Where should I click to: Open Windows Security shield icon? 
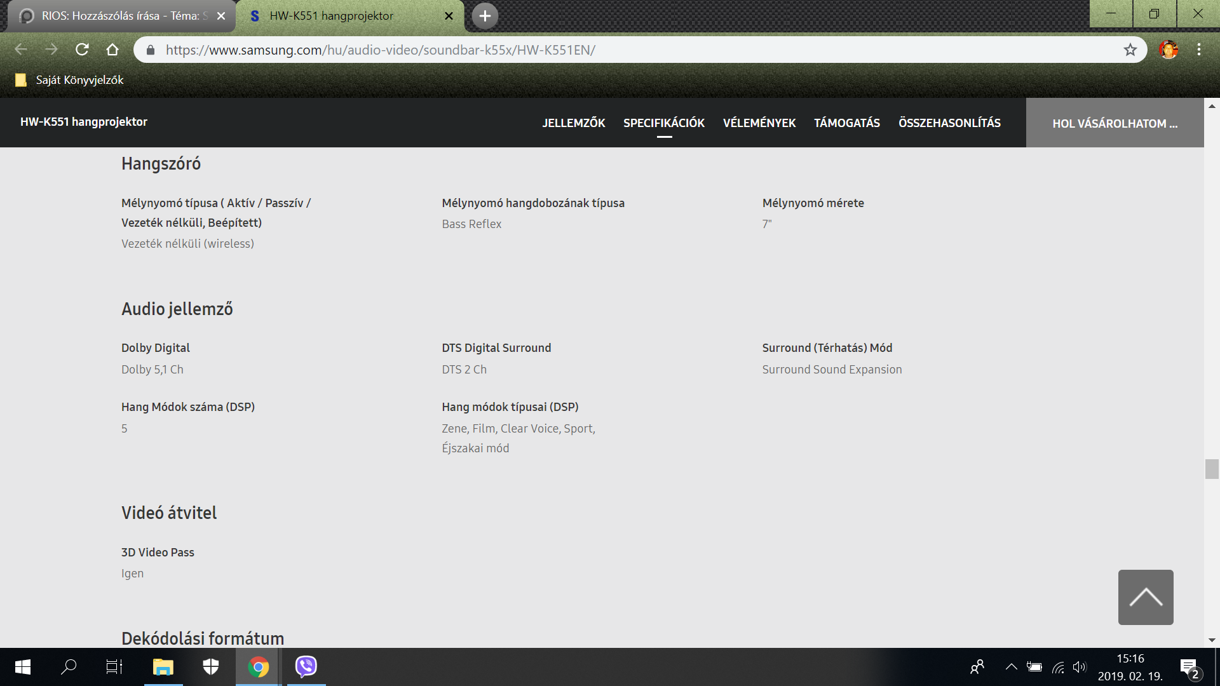point(211,667)
